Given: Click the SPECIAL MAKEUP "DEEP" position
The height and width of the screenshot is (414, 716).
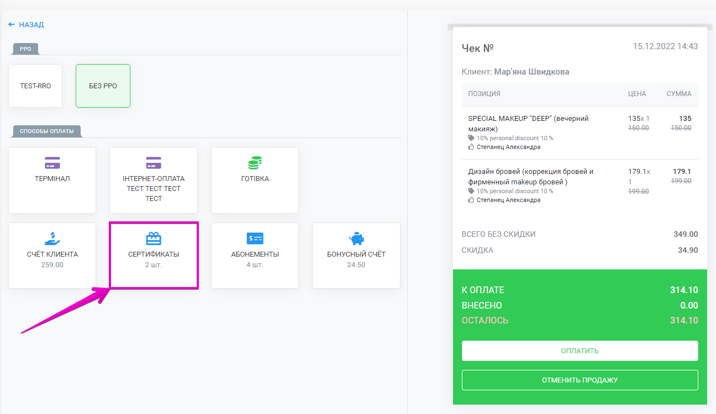Looking at the screenshot, I should tap(528, 124).
